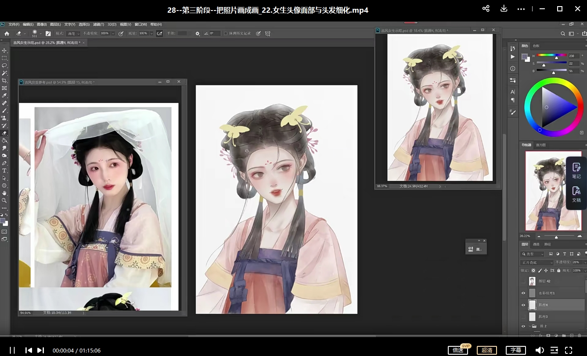Viewport: 587px width, 356px height.
Task: Select the Lasso tool
Action: pyautogui.click(x=4, y=66)
